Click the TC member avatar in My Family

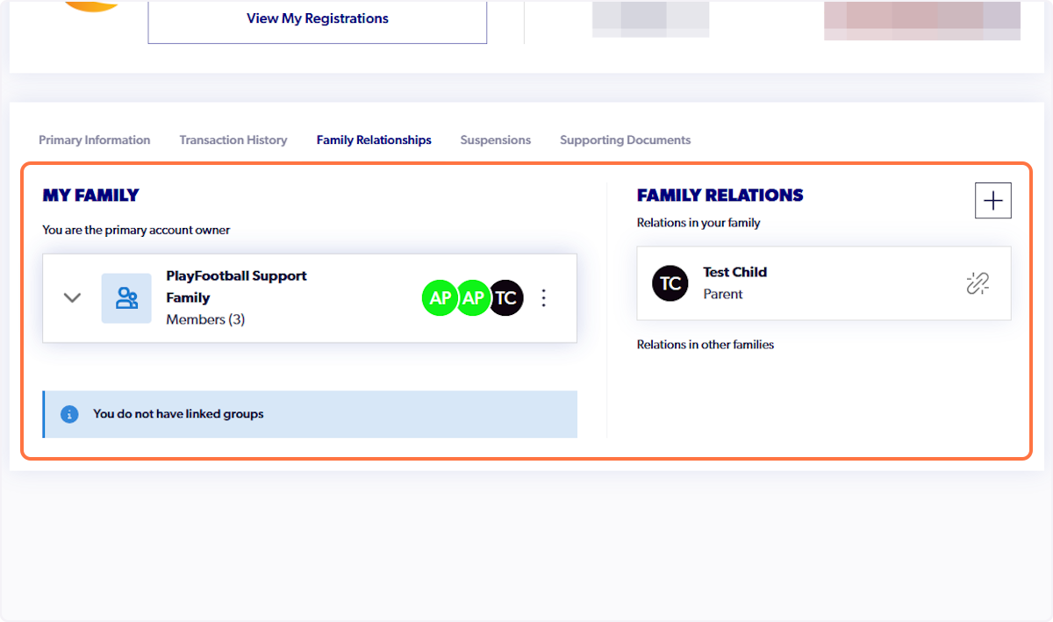tap(506, 297)
